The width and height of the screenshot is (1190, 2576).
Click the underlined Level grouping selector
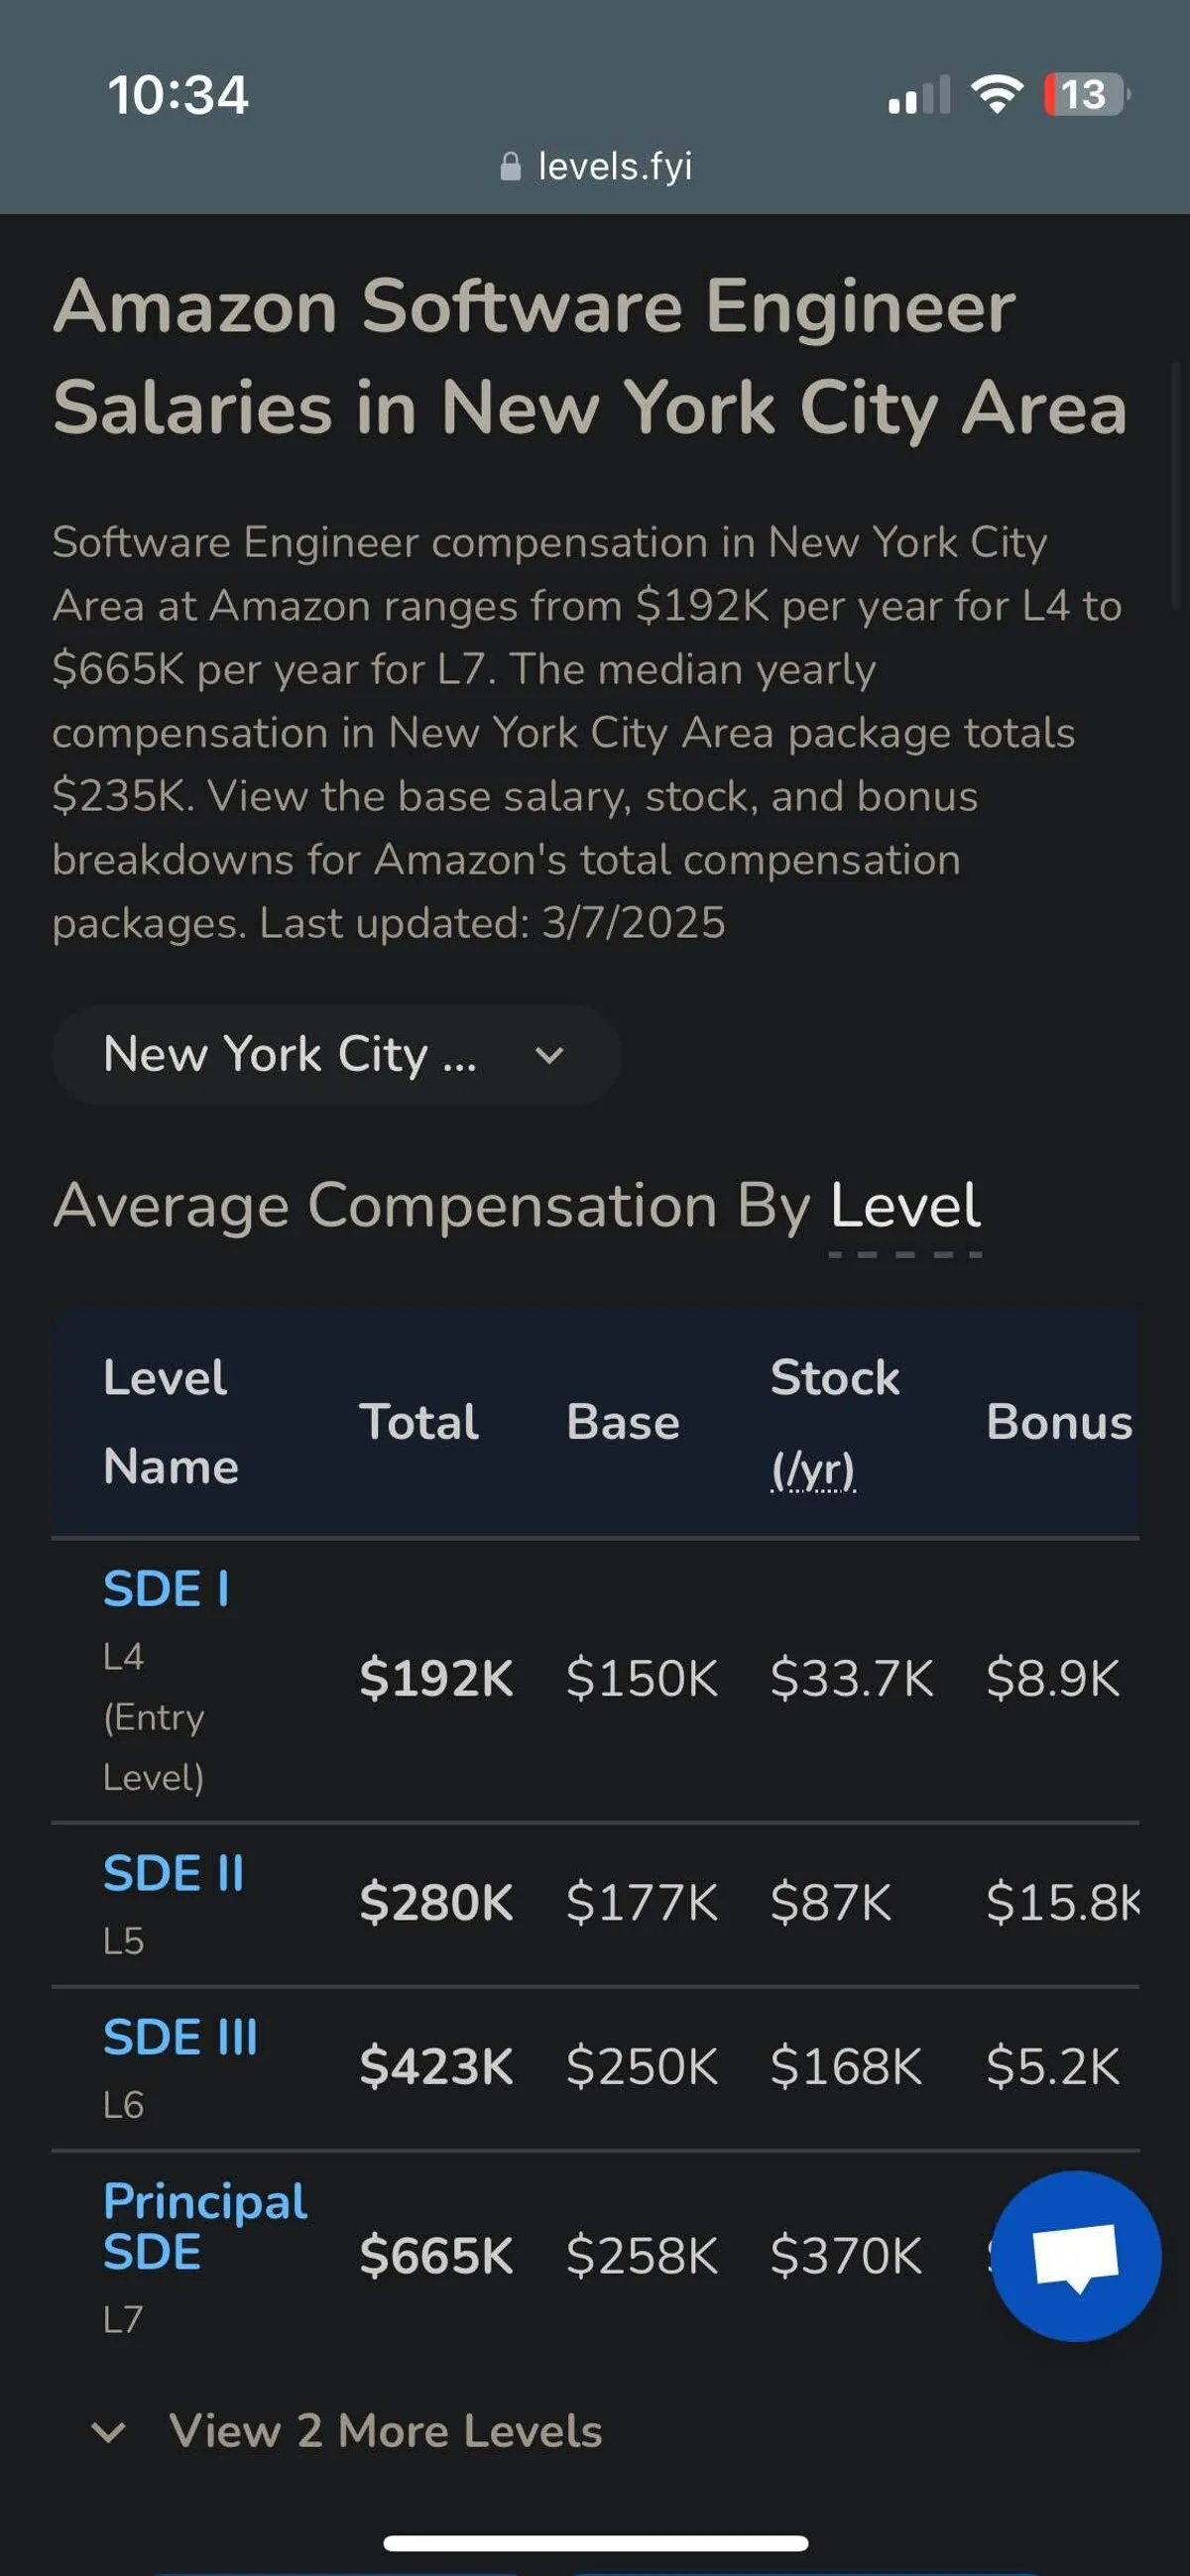click(905, 1206)
